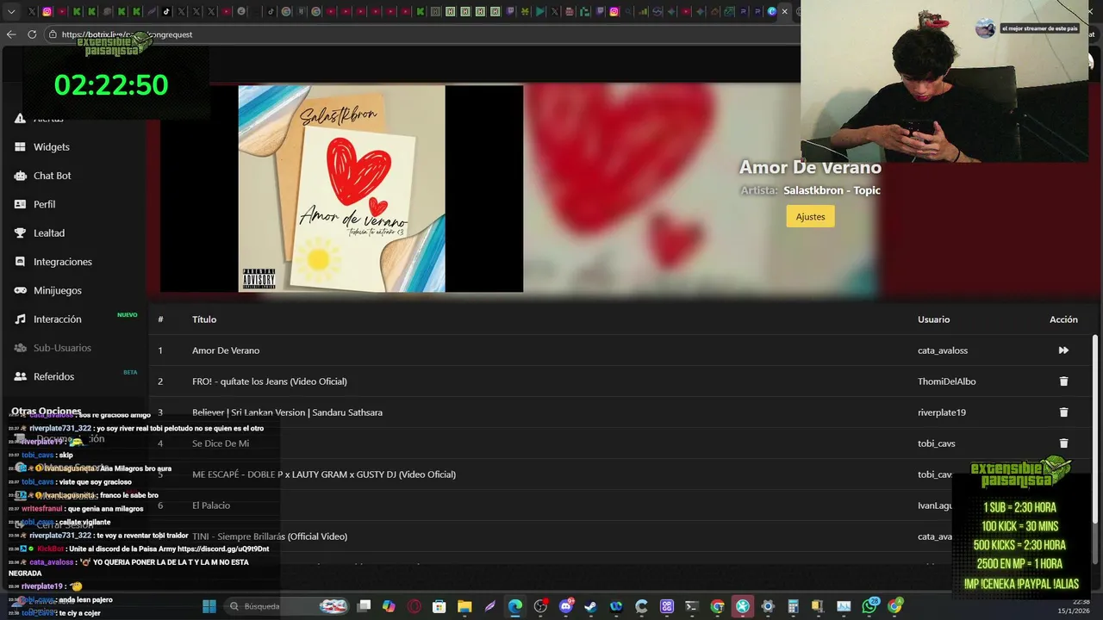This screenshot has height=620, width=1103.
Task: Open the Interacción music note item
Action: point(57,319)
